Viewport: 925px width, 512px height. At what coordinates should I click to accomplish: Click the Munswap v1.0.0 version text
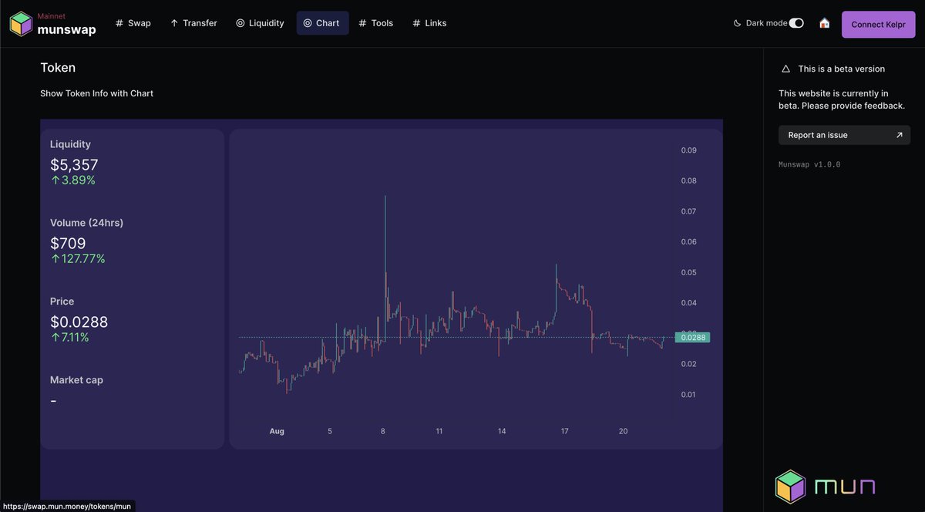coord(809,164)
